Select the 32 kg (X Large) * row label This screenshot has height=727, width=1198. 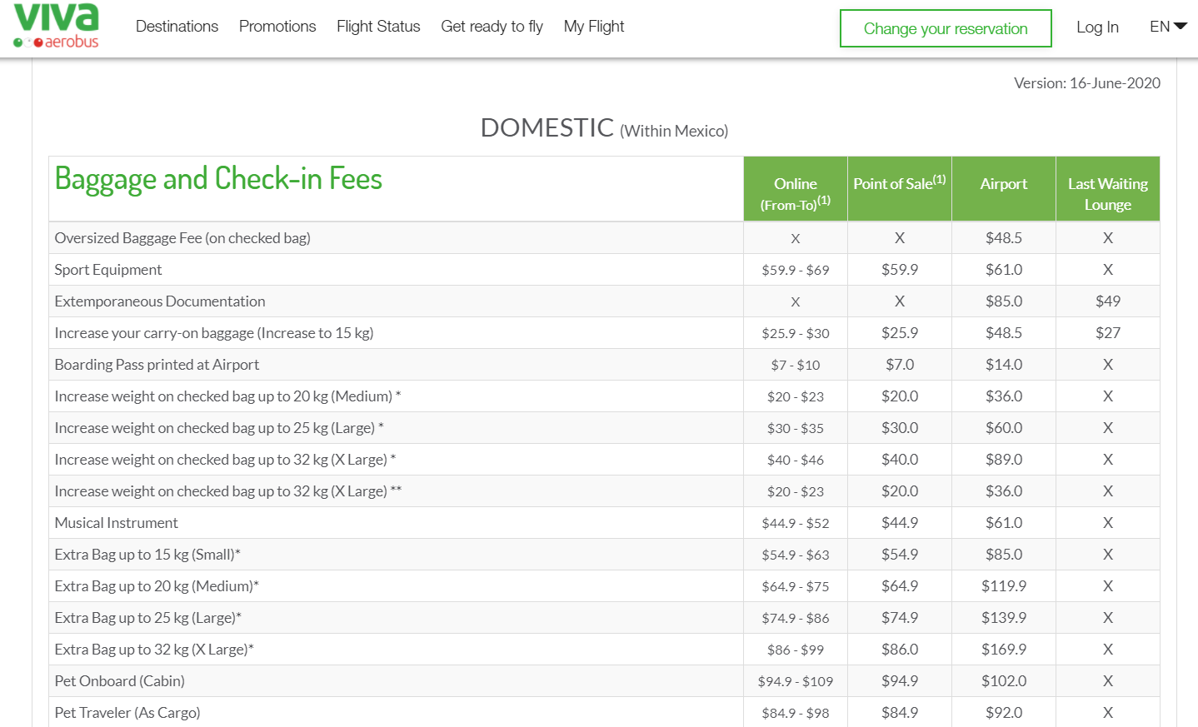pos(225,460)
